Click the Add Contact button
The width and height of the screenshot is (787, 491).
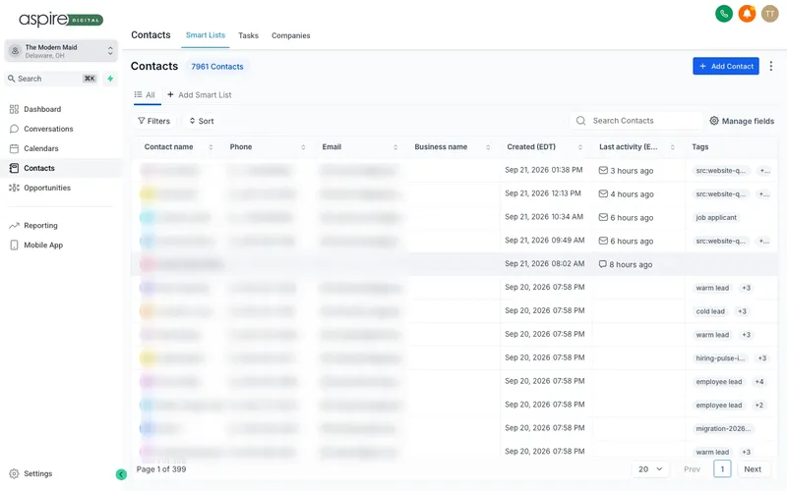pos(726,66)
